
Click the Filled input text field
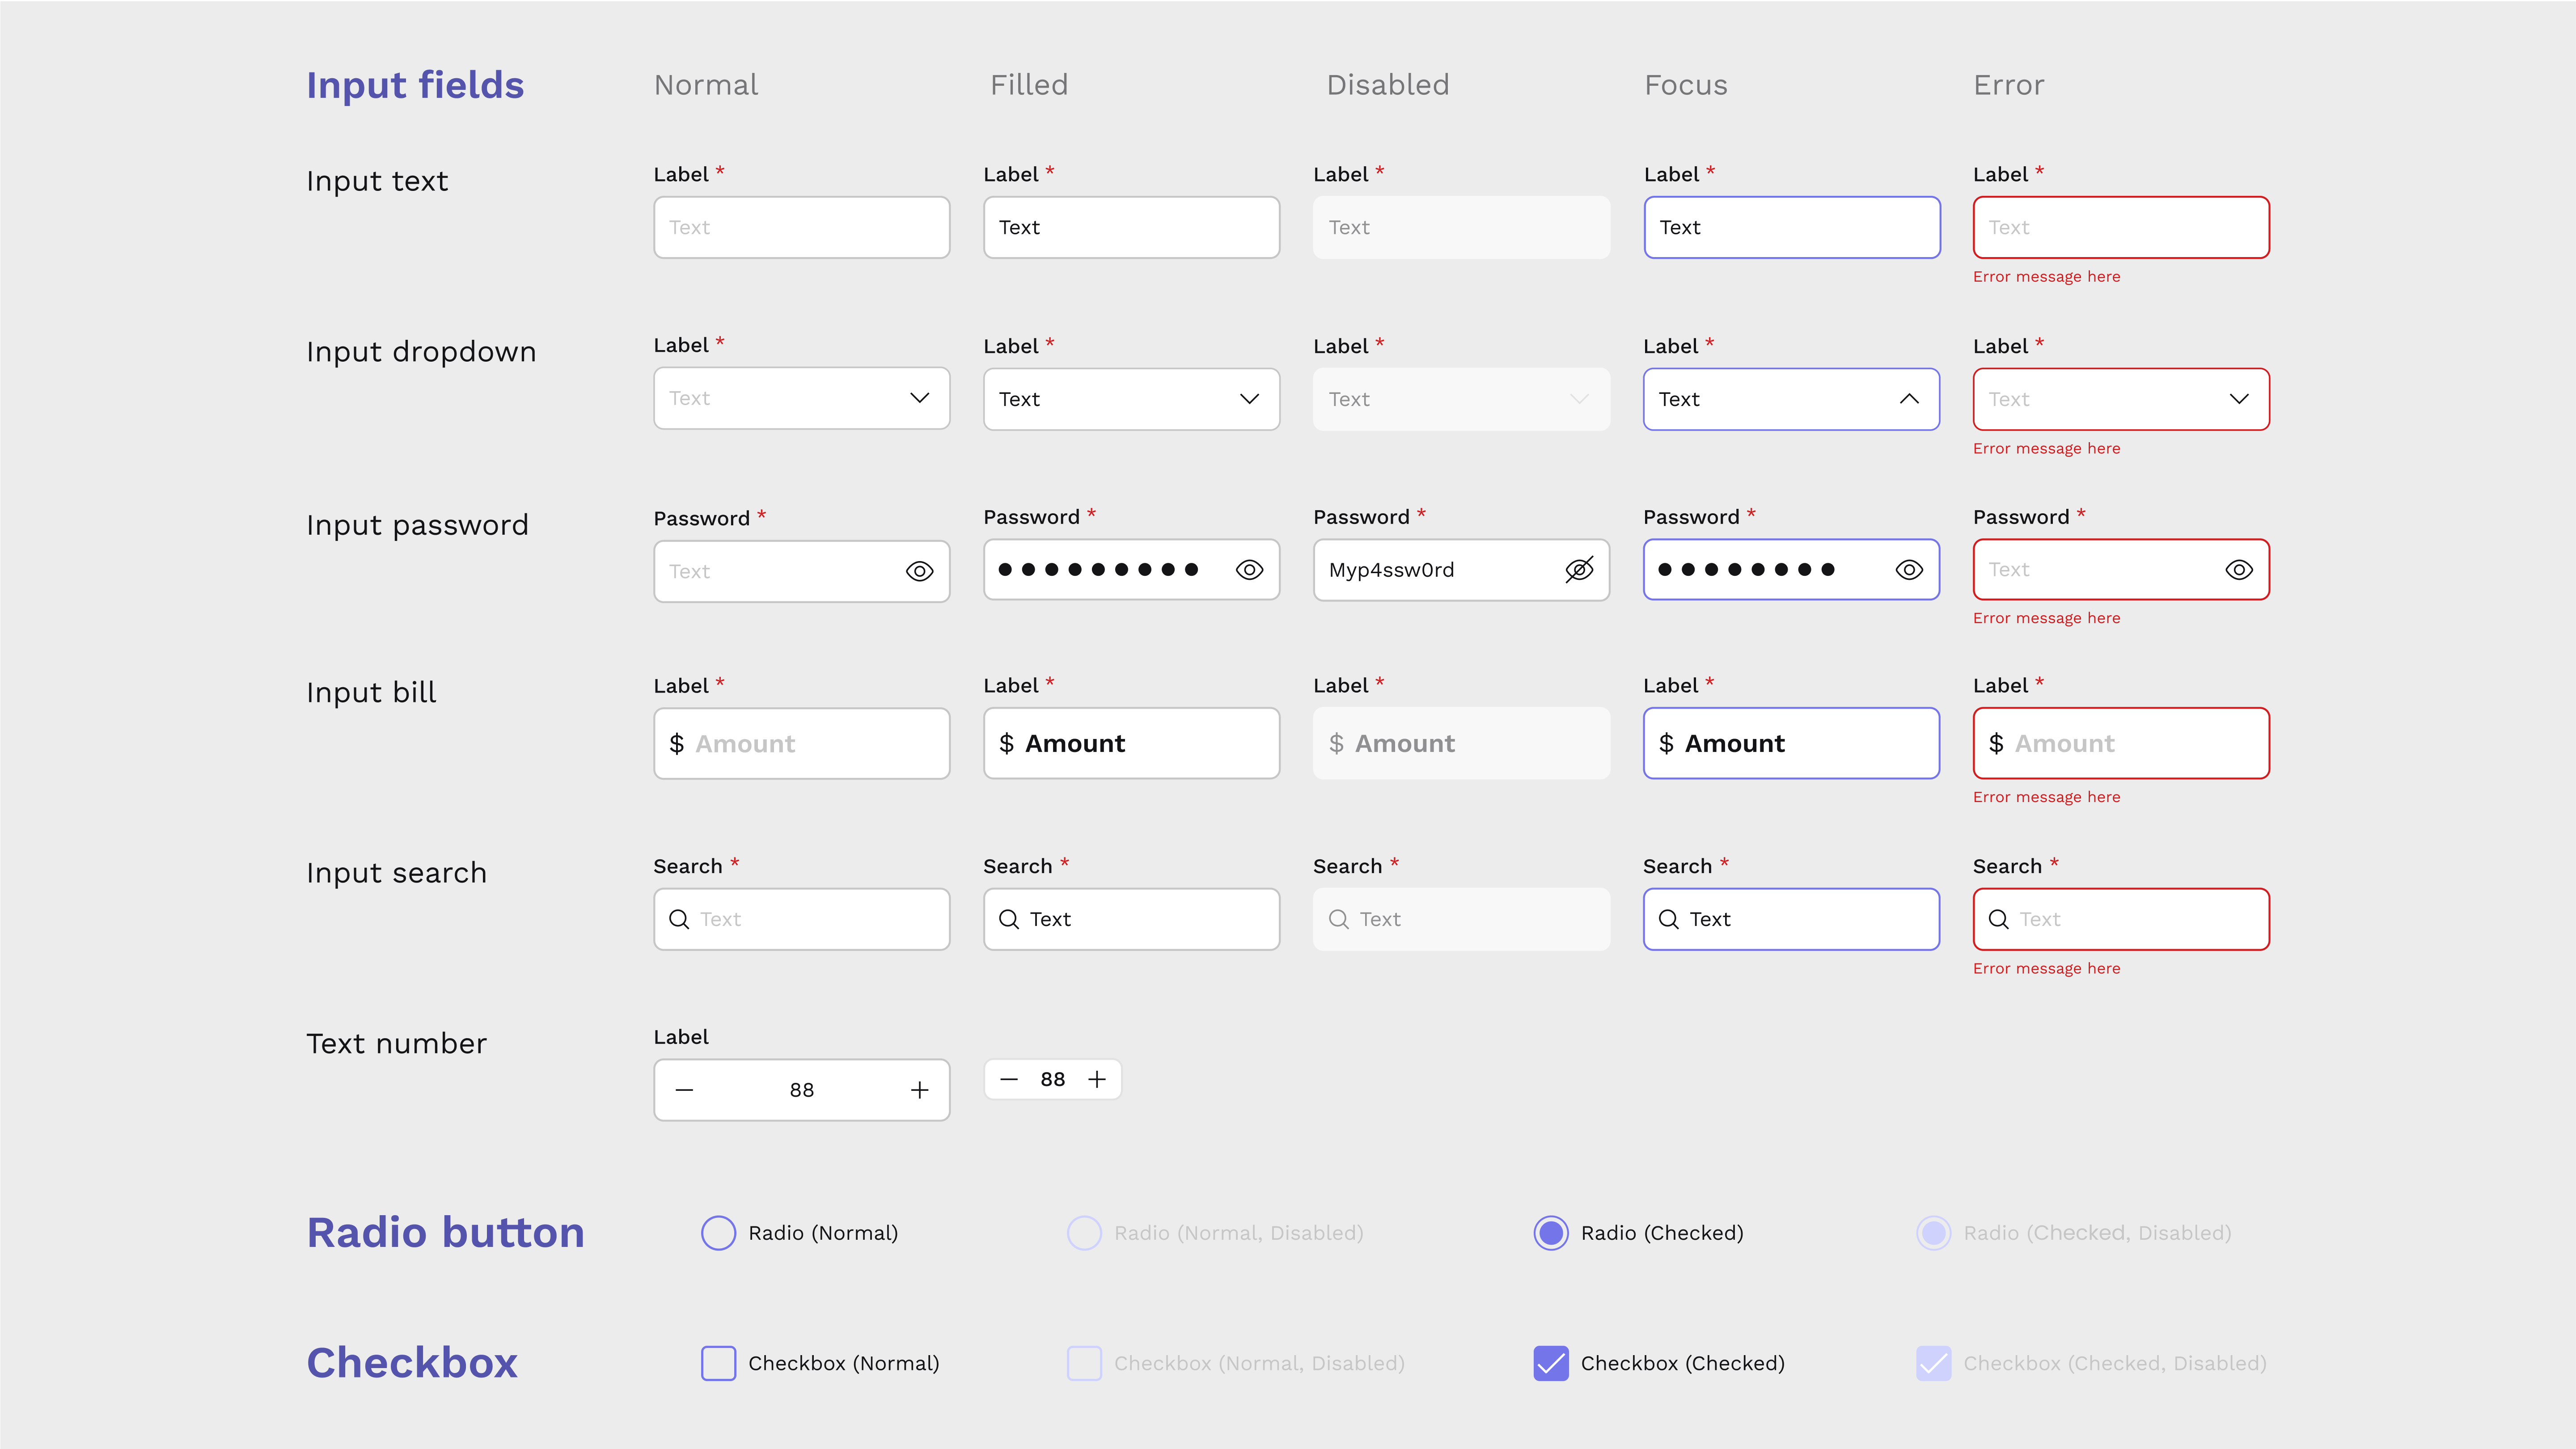pyautogui.click(x=1132, y=227)
